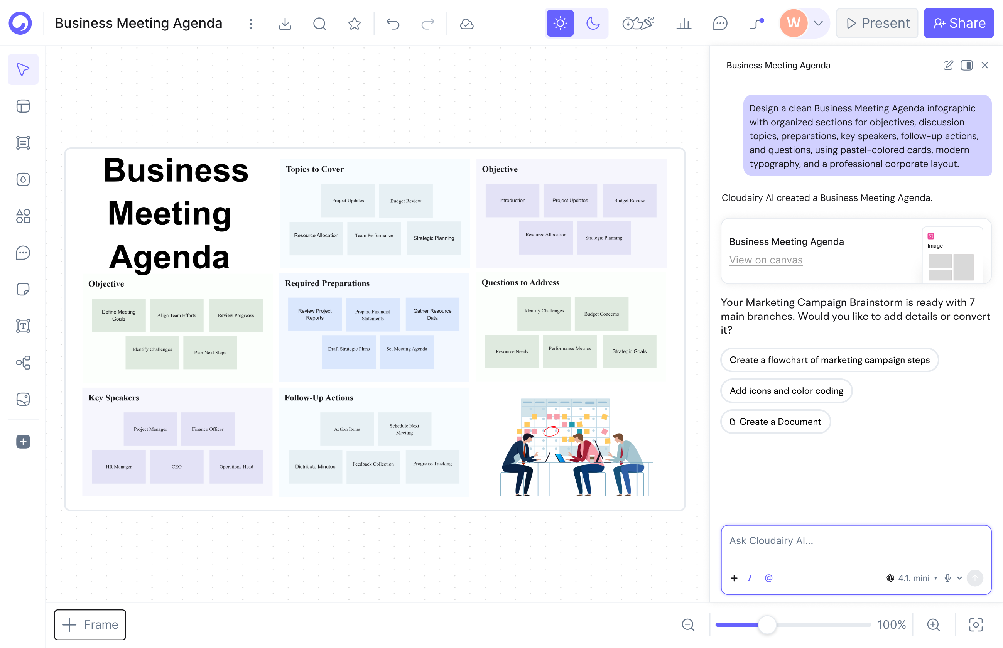The image size is (1003, 648).
Task: Open the bar chart voting icon
Action: (x=684, y=23)
